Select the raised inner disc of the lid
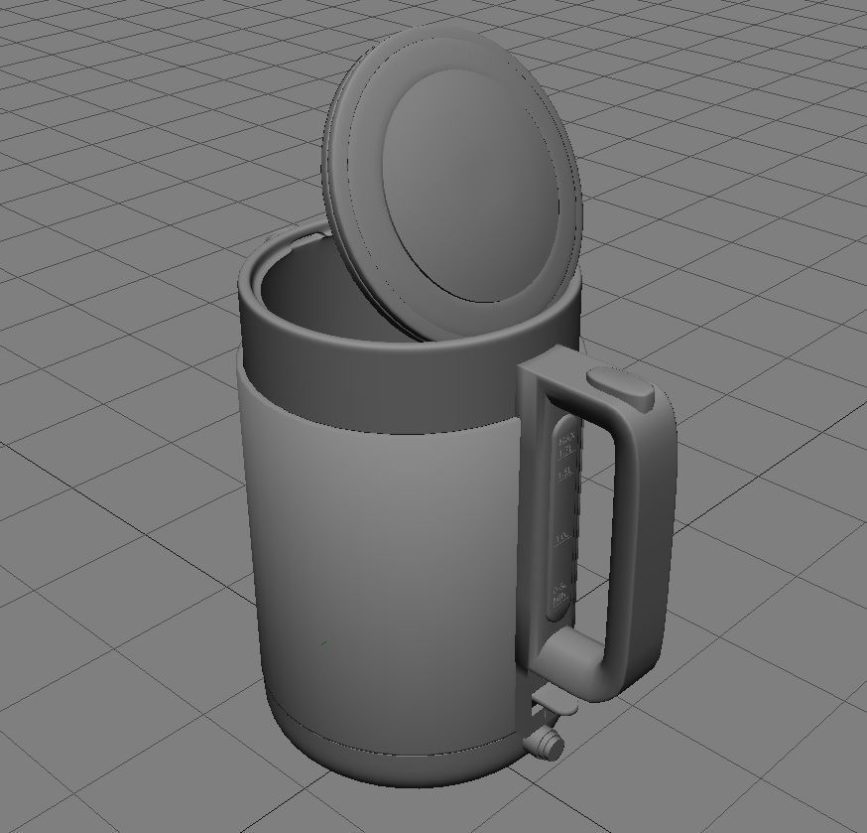Image resolution: width=867 pixels, height=833 pixels. tap(471, 186)
